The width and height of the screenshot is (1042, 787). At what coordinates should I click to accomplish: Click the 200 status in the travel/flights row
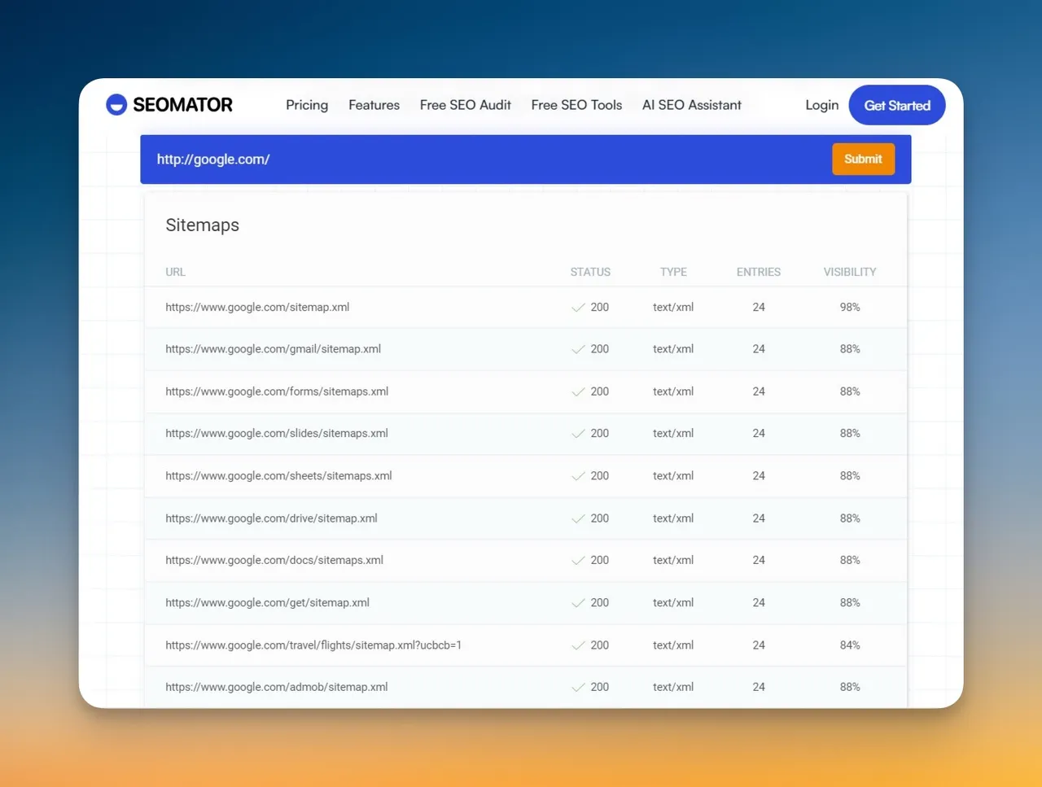[600, 645]
